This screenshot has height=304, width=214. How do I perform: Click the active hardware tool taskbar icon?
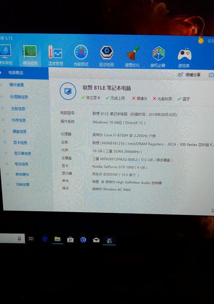point(109,241)
